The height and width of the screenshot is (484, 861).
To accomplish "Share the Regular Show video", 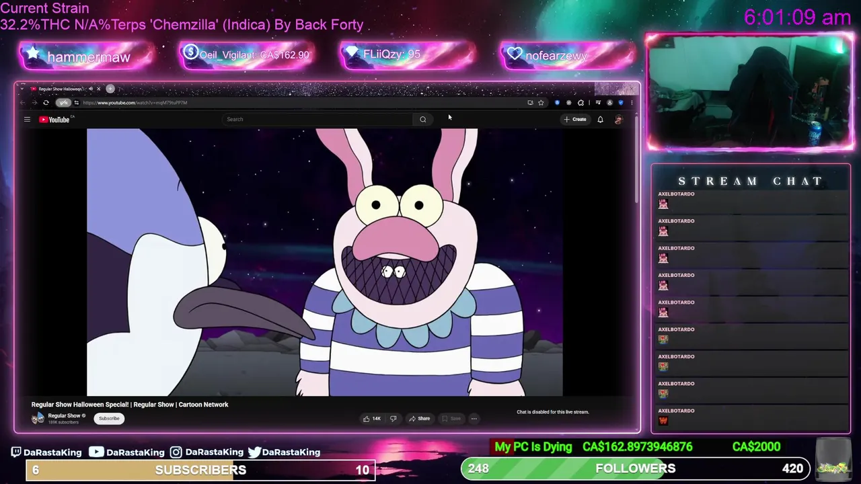I will click(x=420, y=419).
